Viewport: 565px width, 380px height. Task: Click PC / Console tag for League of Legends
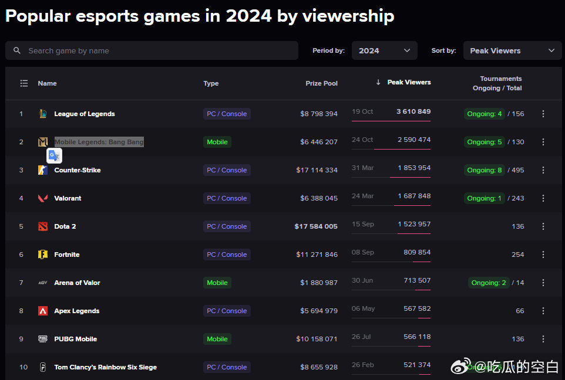click(x=227, y=114)
